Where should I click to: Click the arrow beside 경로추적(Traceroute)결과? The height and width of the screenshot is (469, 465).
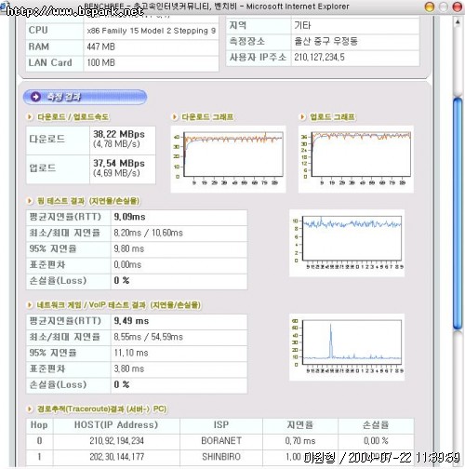[x=30, y=409]
